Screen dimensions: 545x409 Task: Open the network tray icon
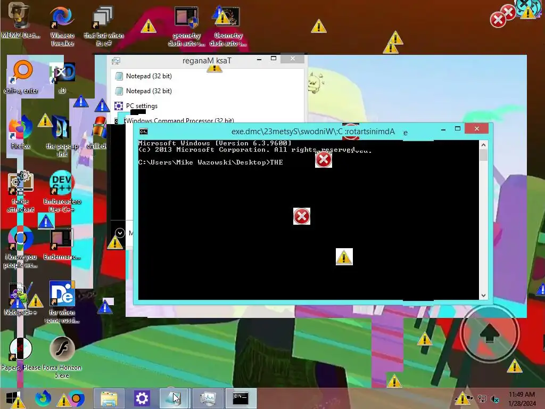pyautogui.click(x=482, y=398)
